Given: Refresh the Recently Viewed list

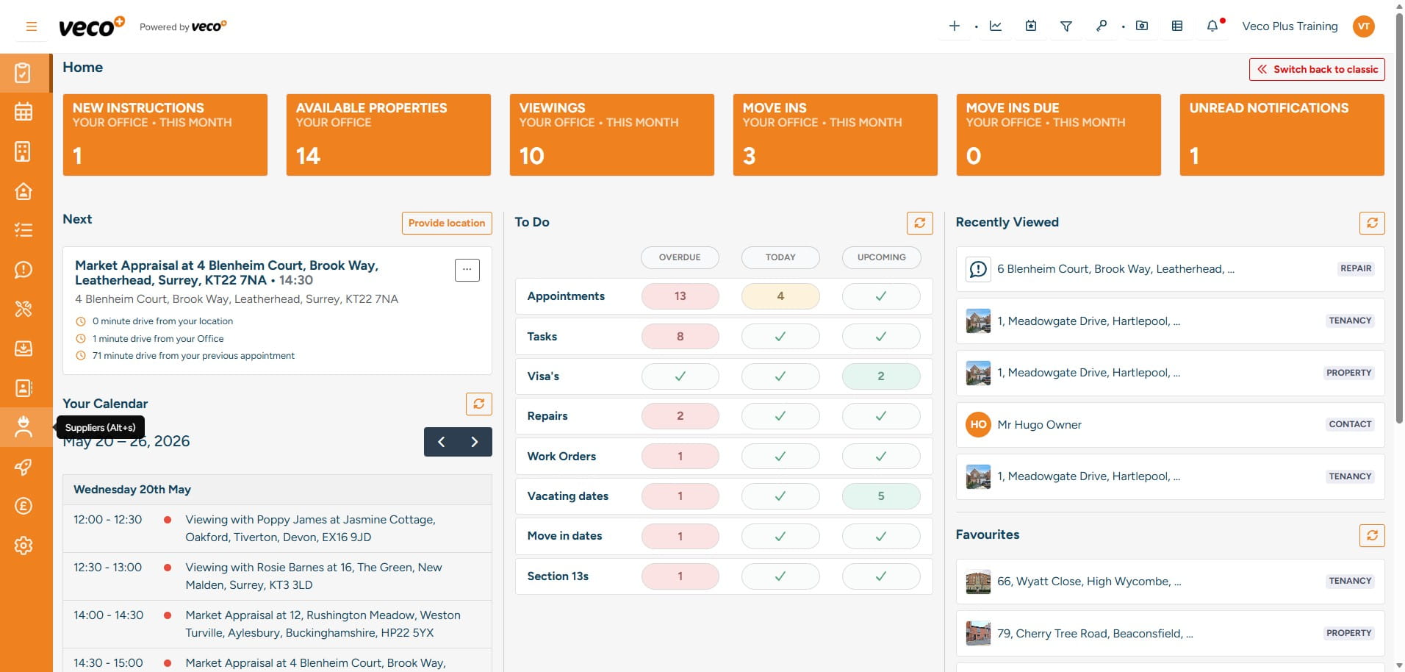Looking at the screenshot, I should pos(1372,223).
